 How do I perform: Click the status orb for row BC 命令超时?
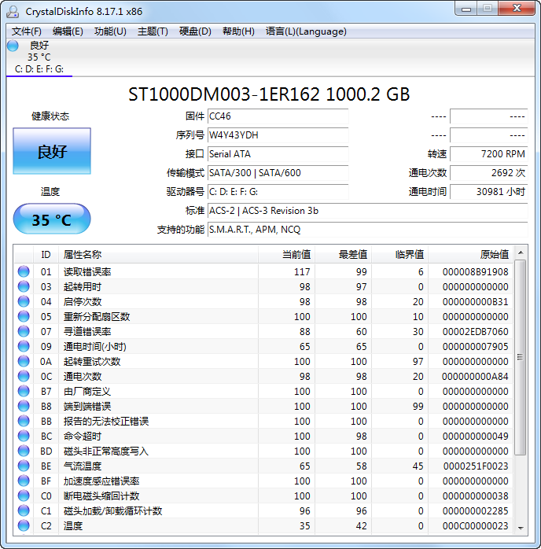click(x=24, y=436)
